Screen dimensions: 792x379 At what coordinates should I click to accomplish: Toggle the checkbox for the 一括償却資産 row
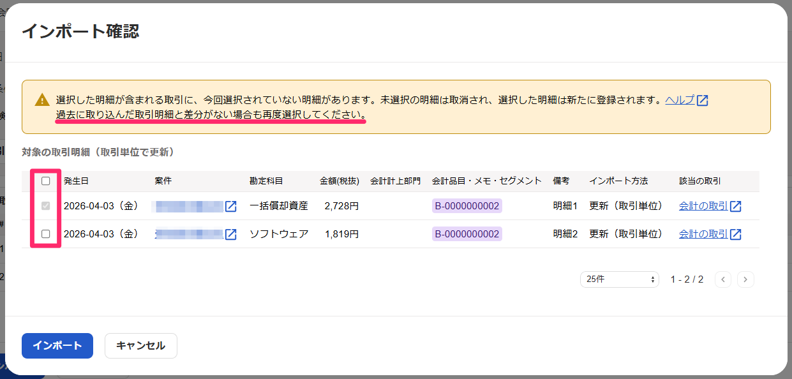pyautogui.click(x=45, y=207)
